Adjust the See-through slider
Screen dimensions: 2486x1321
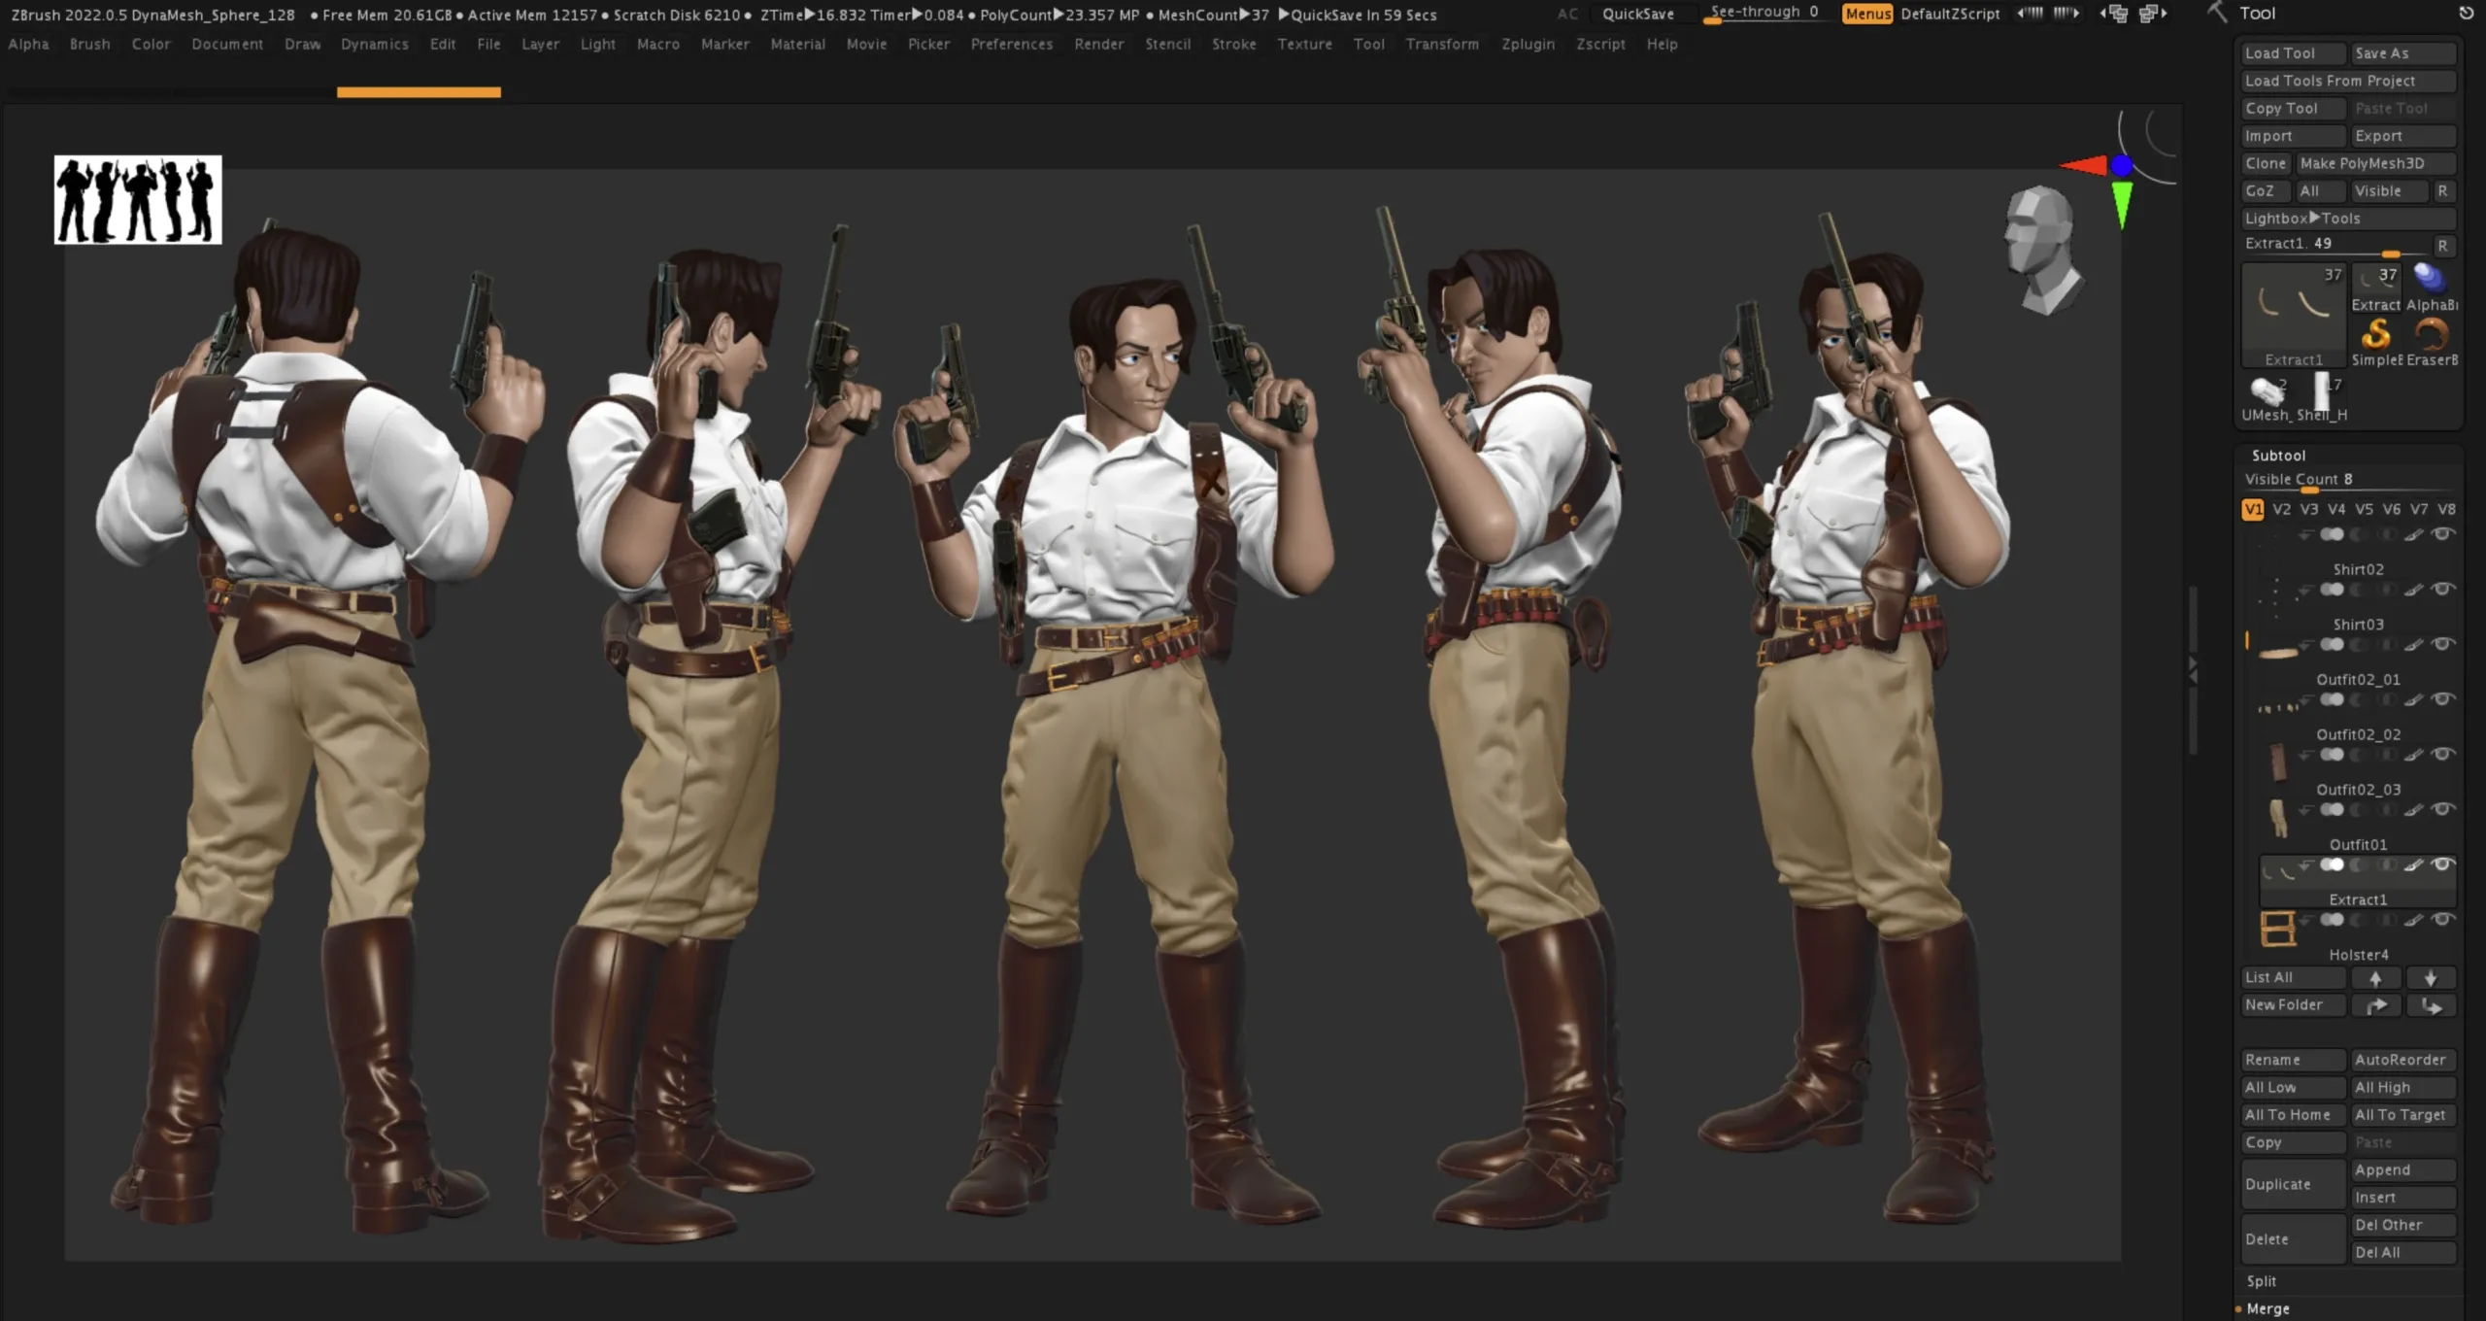[1764, 14]
